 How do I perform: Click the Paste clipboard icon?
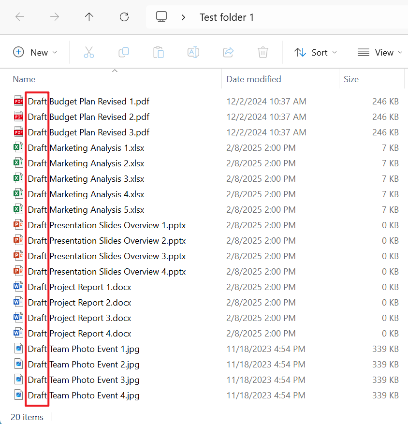pyautogui.click(x=159, y=53)
